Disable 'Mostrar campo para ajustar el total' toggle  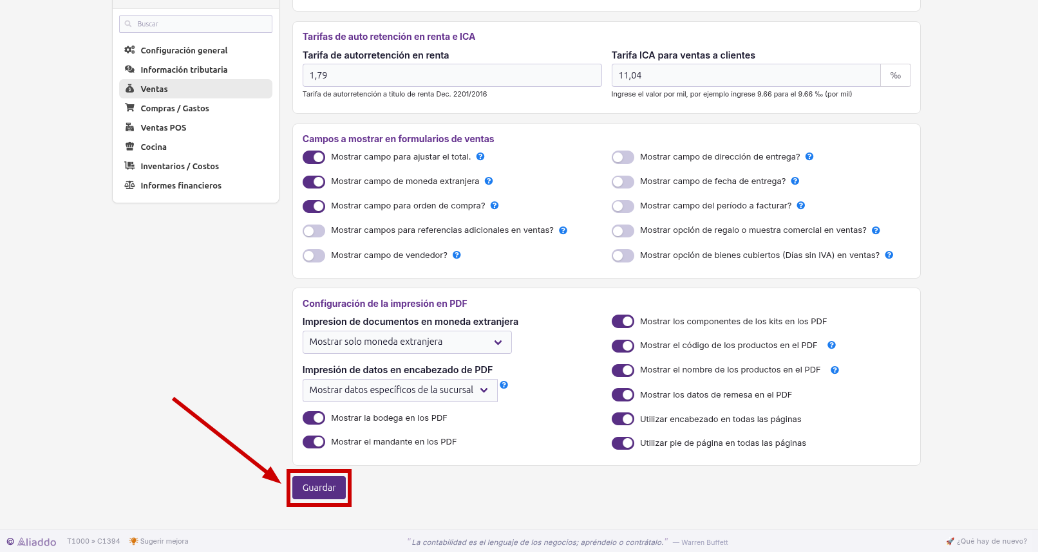point(314,157)
